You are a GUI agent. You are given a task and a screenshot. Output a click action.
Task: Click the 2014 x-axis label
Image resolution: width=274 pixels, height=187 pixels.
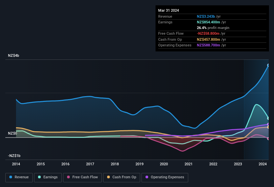pos(16,164)
